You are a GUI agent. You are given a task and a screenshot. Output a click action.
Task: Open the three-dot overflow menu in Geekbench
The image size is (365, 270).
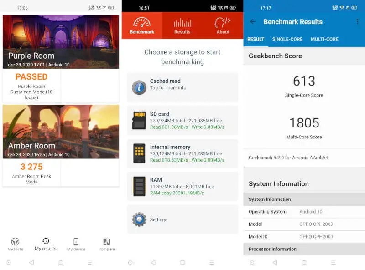[x=357, y=22]
